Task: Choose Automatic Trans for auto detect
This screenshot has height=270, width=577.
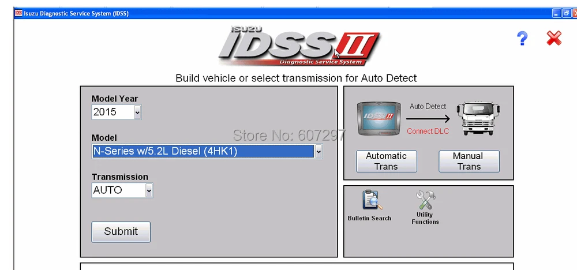Action: [x=387, y=161]
